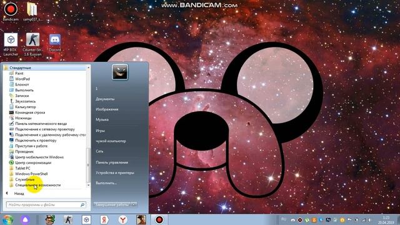Open the Counter-Strike taskbar icon
This screenshot has height=225, width=400.
[x=68, y=219]
